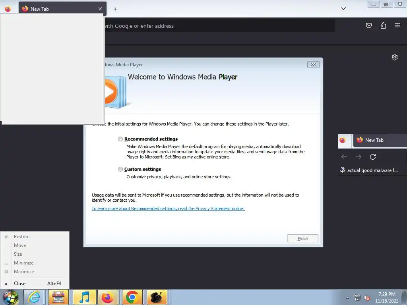Choose Move from the system menu
Image resolution: width=407 pixels, height=305 pixels.
[35, 245]
